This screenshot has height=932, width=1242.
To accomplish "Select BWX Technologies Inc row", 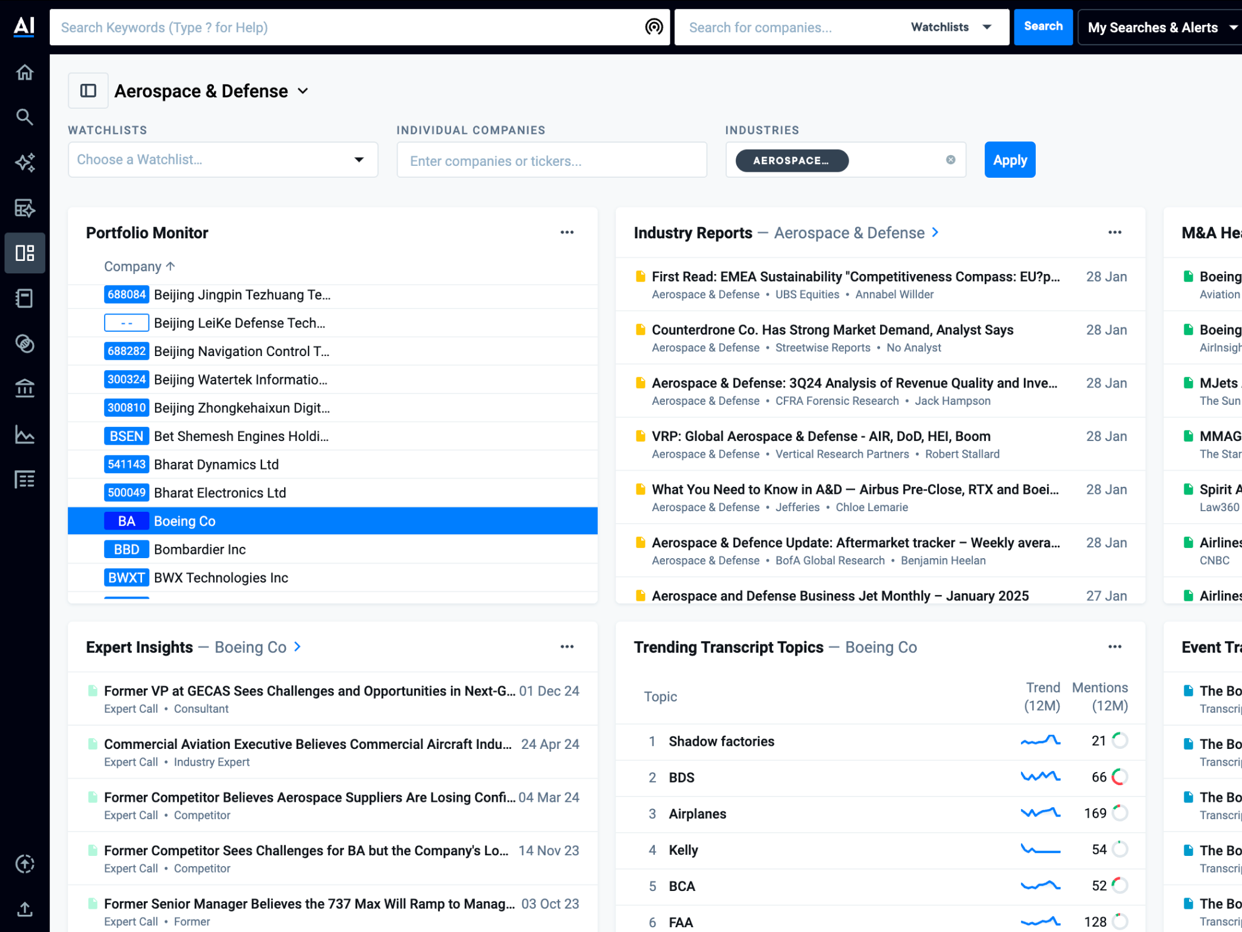I will coord(333,578).
